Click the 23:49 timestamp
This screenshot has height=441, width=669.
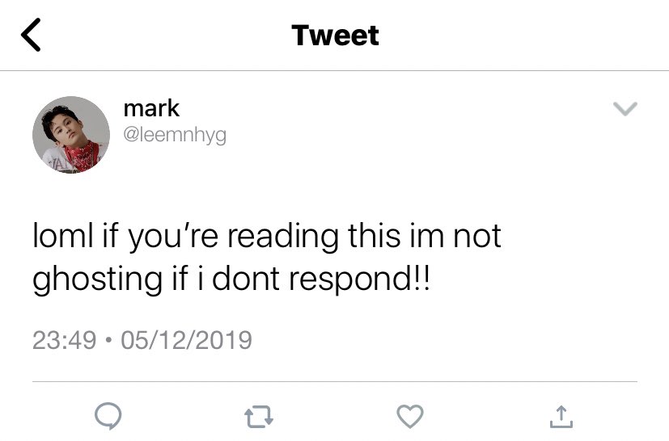point(65,340)
